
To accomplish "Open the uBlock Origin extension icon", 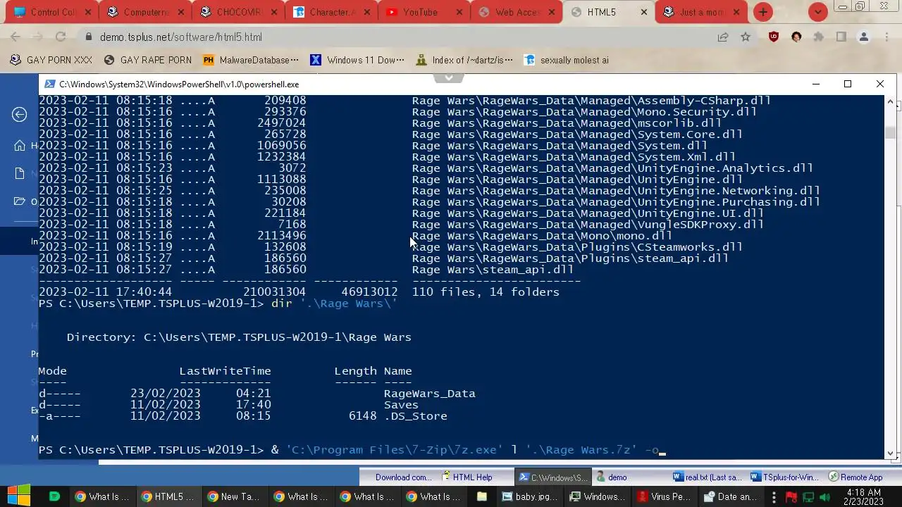I will click(774, 37).
